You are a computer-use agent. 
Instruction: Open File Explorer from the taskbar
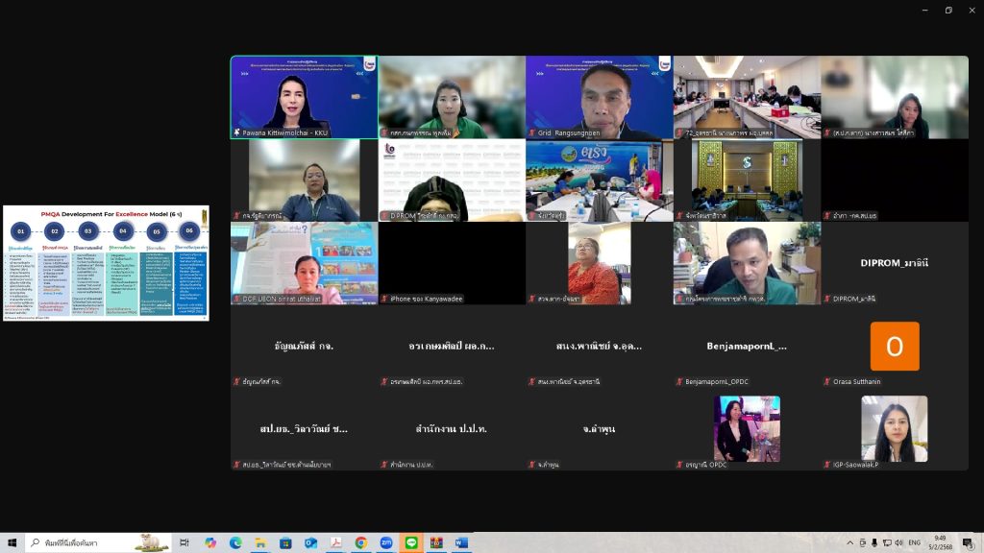260,542
